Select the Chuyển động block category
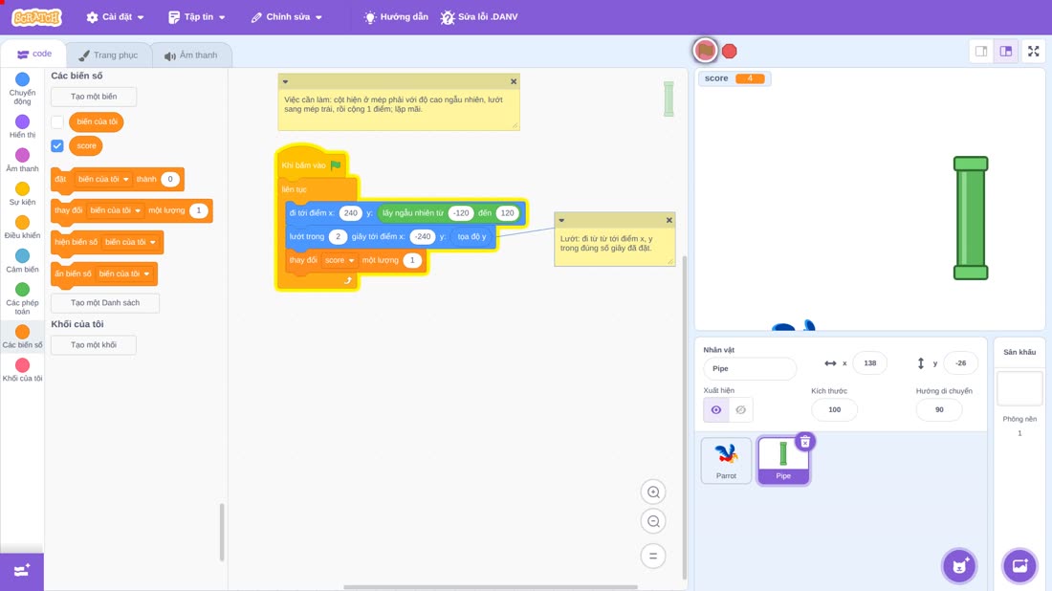The height and width of the screenshot is (591, 1052). (x=22, y=89)
